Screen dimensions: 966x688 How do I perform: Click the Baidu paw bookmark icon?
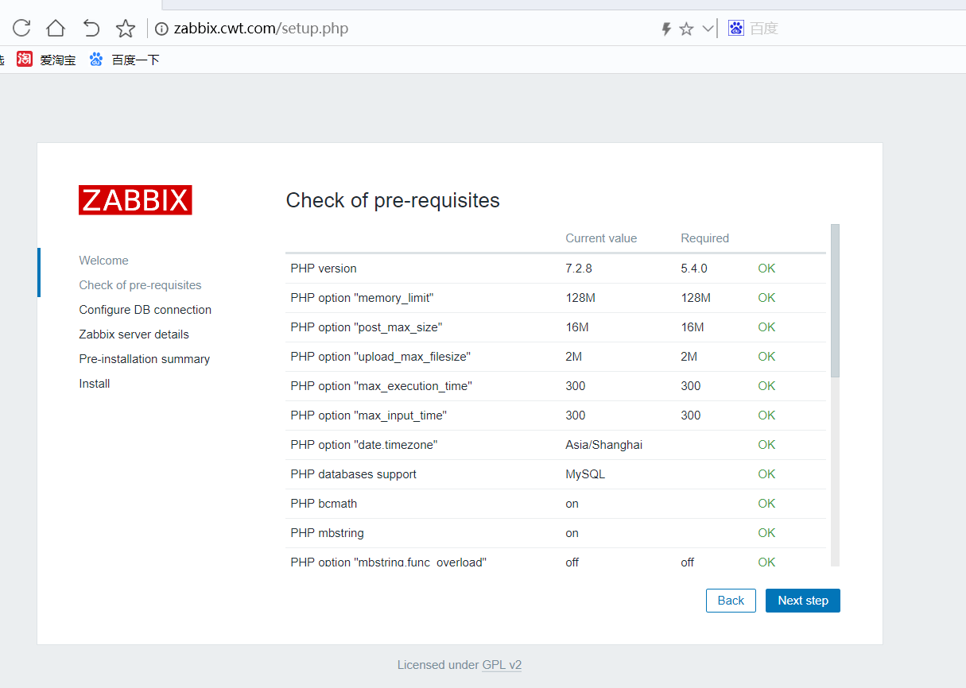coord(96,59)
